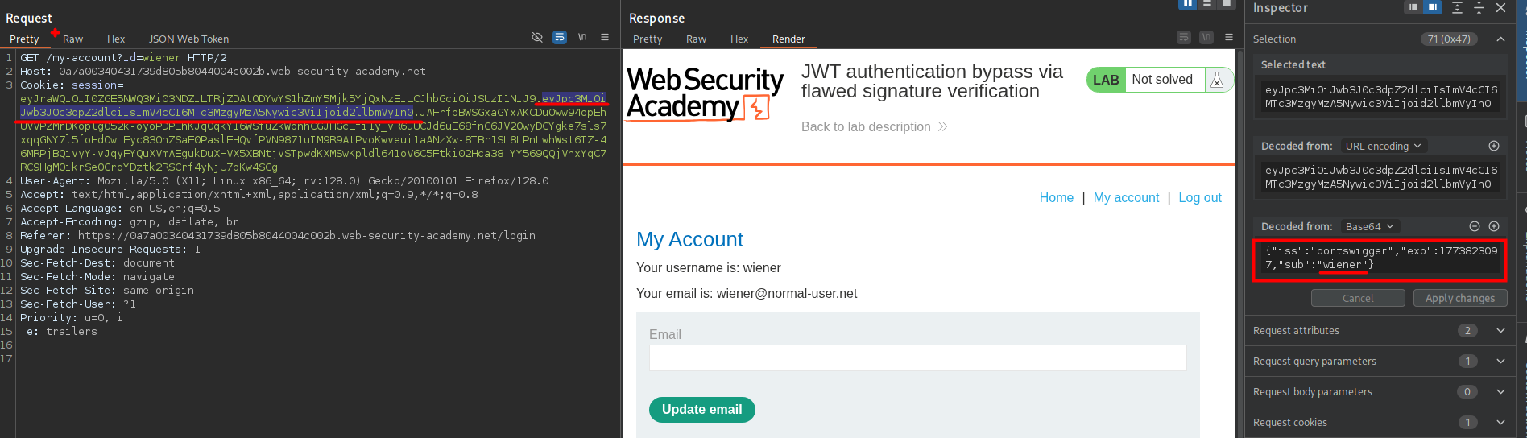1527x438 pixels.
Task: Open the URL encoding dropdown
Action: (1384, 146)
